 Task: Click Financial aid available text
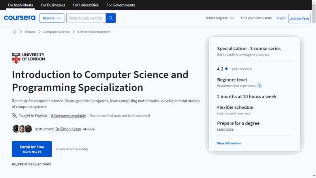(x=72, y=149)
